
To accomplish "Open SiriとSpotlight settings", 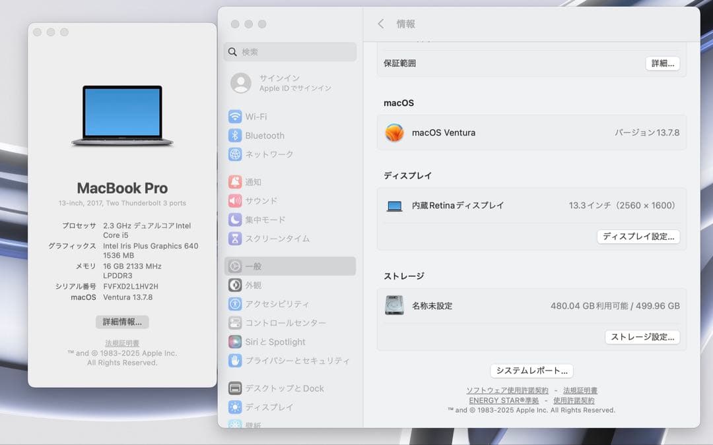I will pos(270,341).
